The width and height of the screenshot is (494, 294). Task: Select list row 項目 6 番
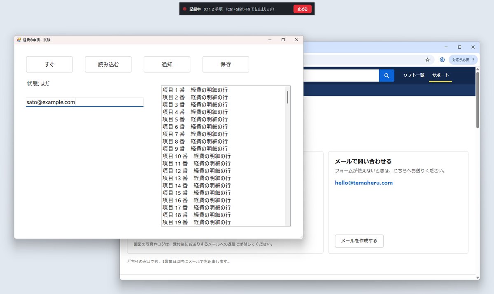click(x=223, y=127)
